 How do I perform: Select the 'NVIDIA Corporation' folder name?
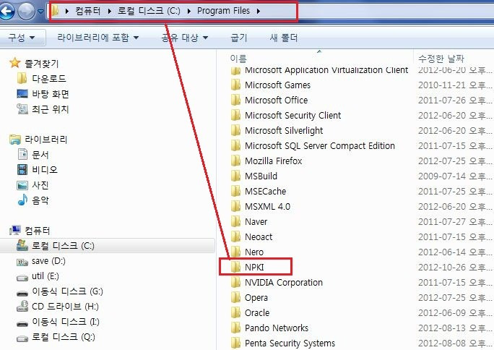coord(284,283)
